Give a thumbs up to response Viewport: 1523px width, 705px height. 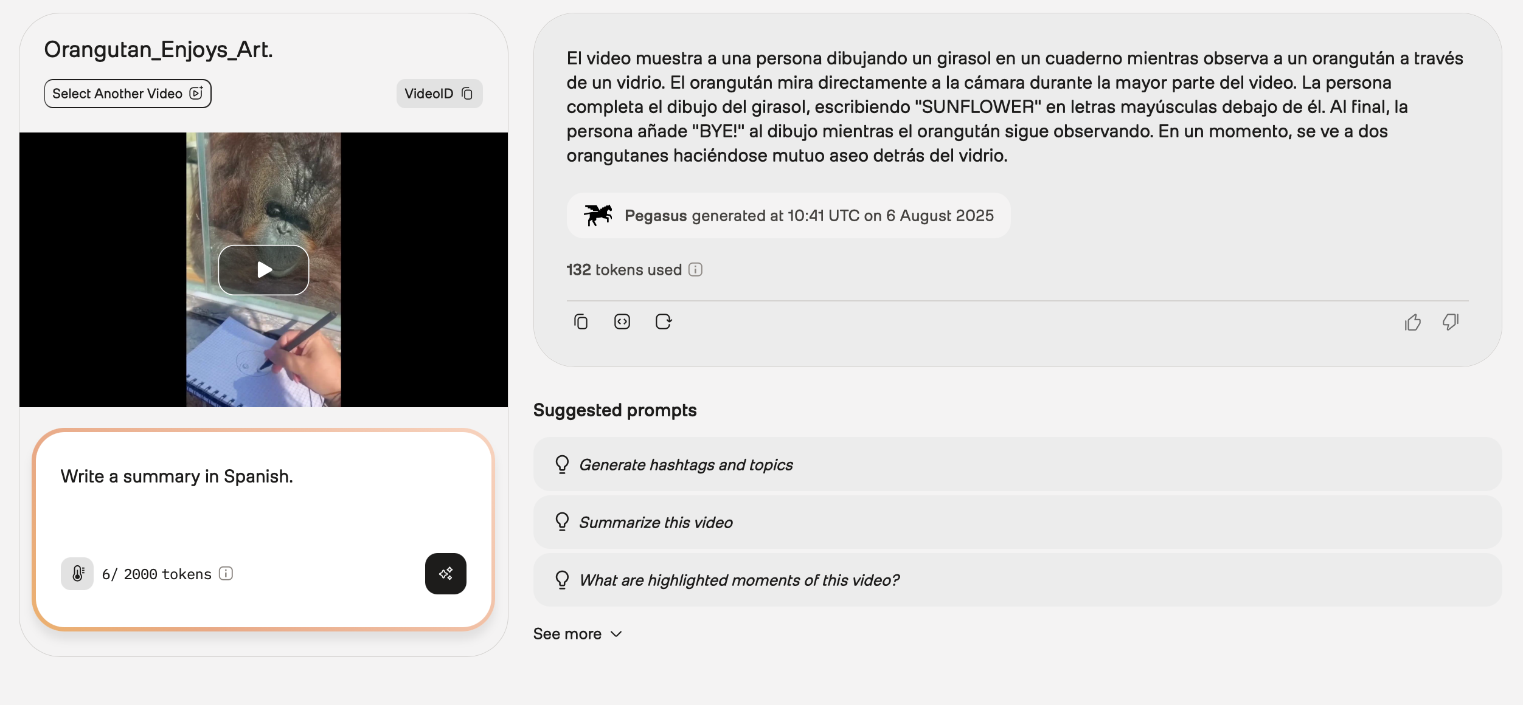(x=1412, y=322)
